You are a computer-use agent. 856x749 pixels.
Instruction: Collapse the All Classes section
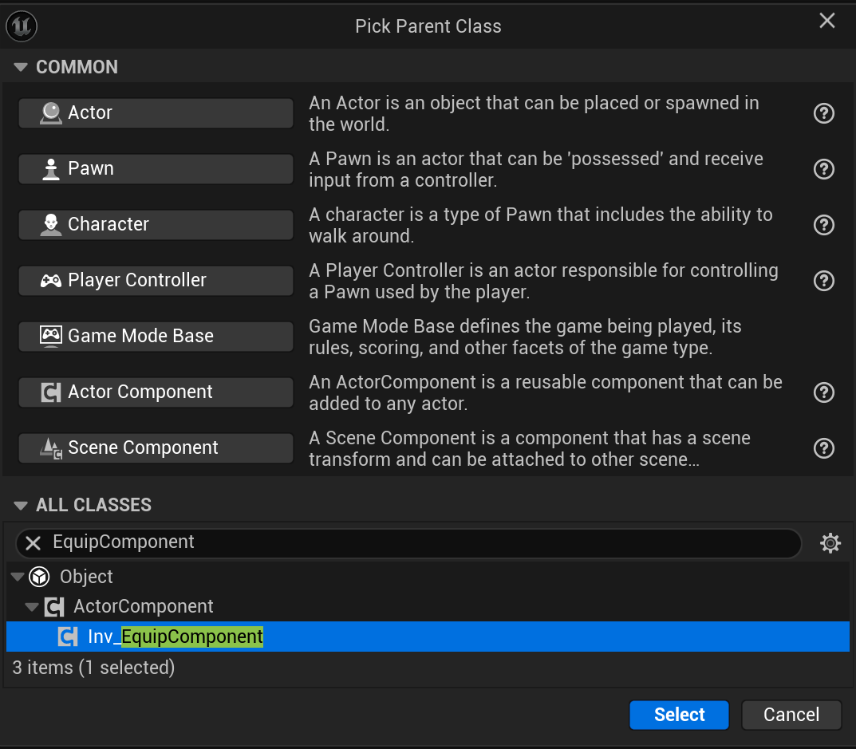(x=21, y=505)
